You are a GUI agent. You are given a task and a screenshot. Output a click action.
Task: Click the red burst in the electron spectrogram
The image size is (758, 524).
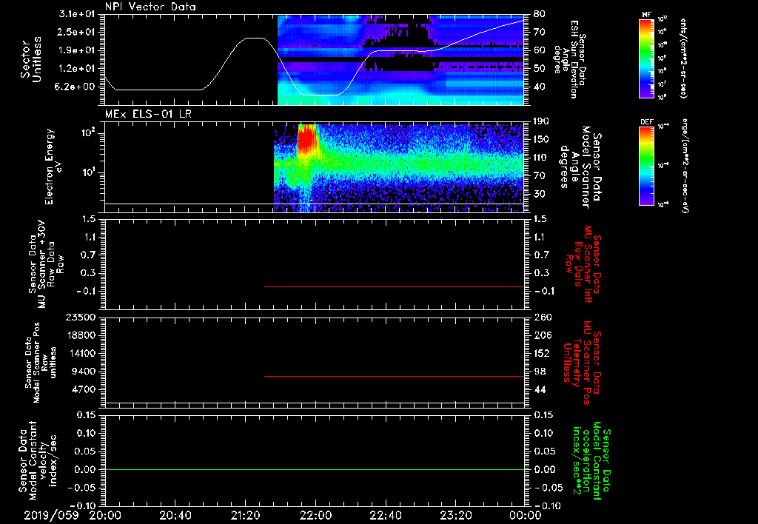click(306, 140)
